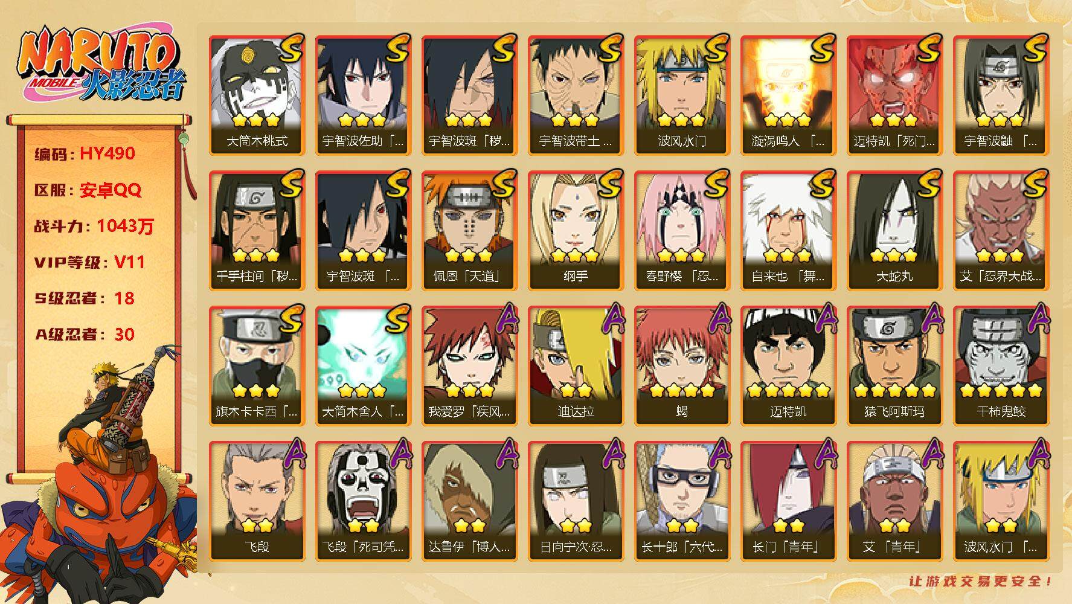Click the S rank badge on 大筒木桃式

coord(290,48)
